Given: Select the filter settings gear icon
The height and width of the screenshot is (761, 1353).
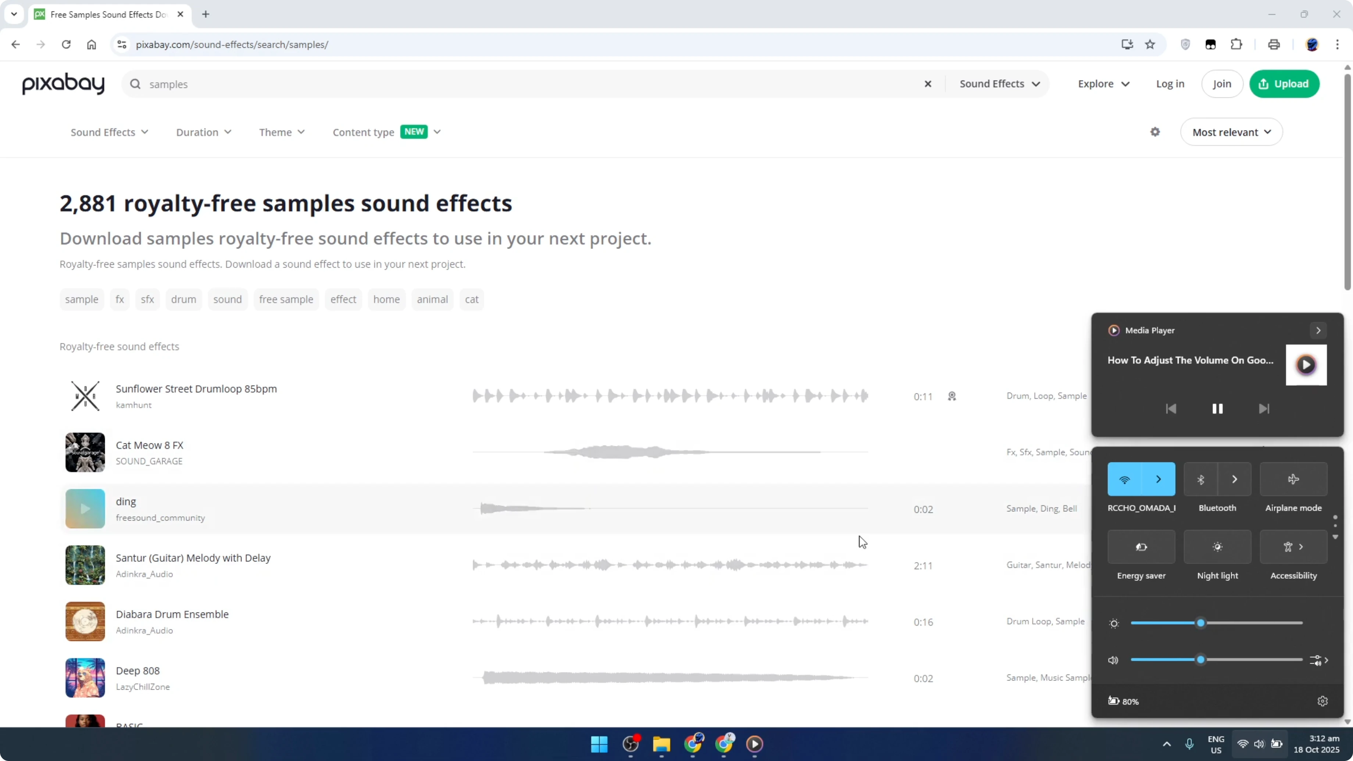Looking at the screenshot, I should (1155, 132).
